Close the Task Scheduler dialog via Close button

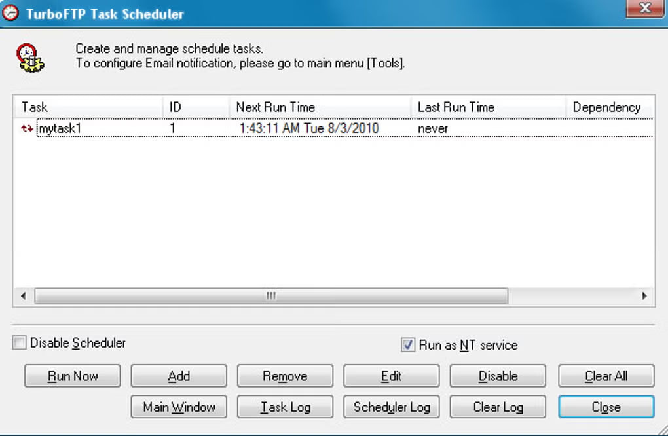tap(606, 407)
